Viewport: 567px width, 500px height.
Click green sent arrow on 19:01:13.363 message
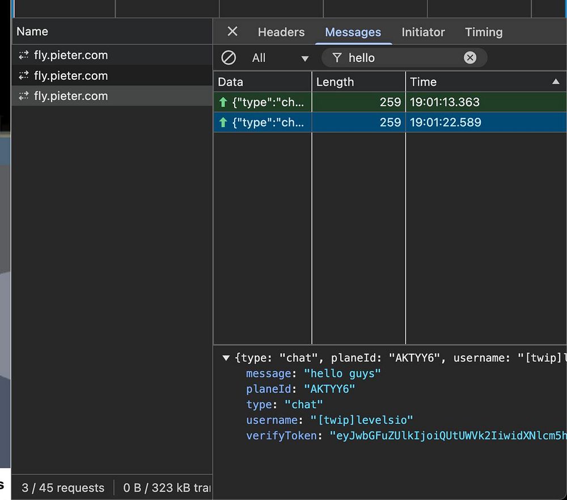223,103
